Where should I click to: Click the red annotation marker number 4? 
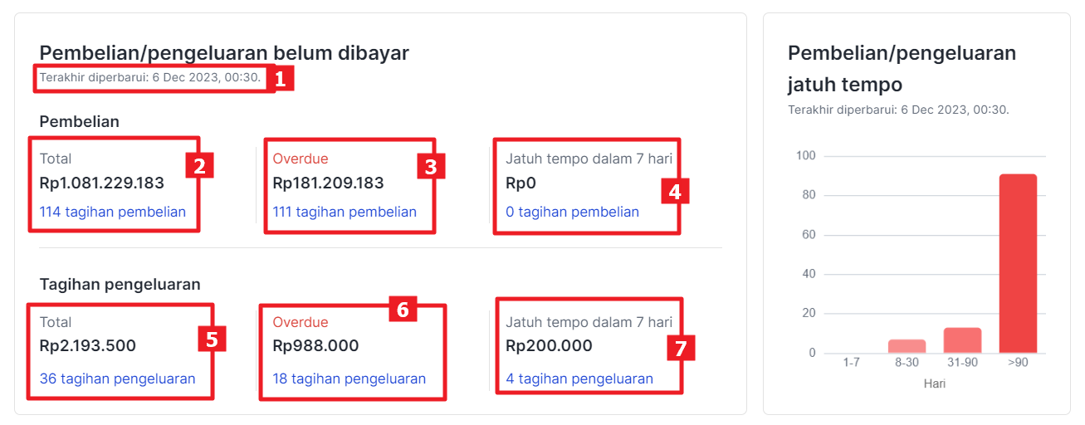click(x=675, y=192)
